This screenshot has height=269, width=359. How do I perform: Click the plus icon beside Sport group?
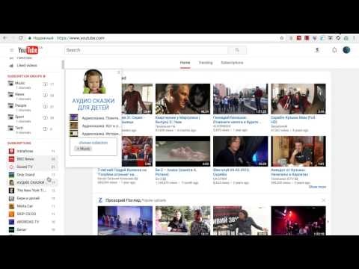click(x=45, y=117)
